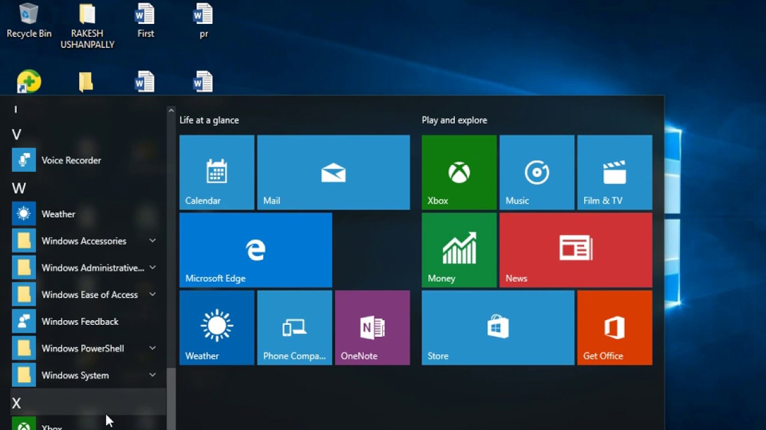Start the Xbox app tile

tap(458, 172)
